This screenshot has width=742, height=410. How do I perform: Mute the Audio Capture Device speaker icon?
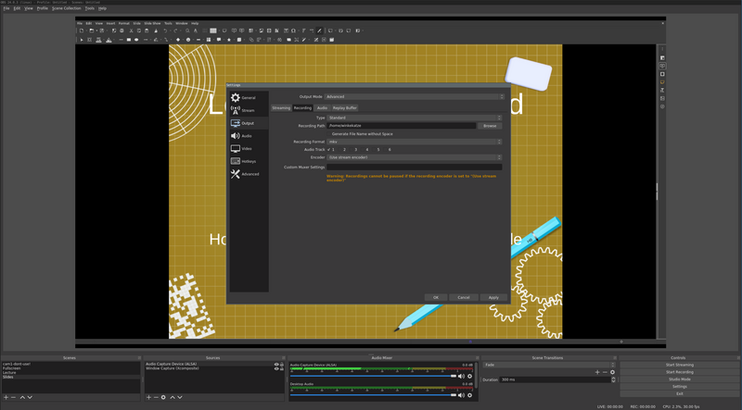click(461, 376)
